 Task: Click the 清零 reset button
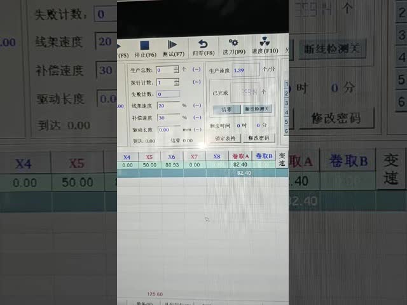(226, 109)
